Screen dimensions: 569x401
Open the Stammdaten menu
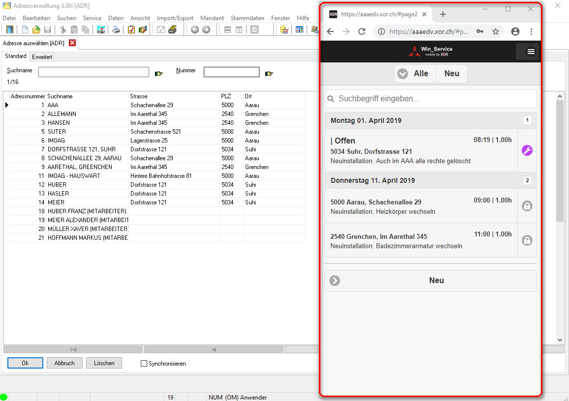coord(248,18)
